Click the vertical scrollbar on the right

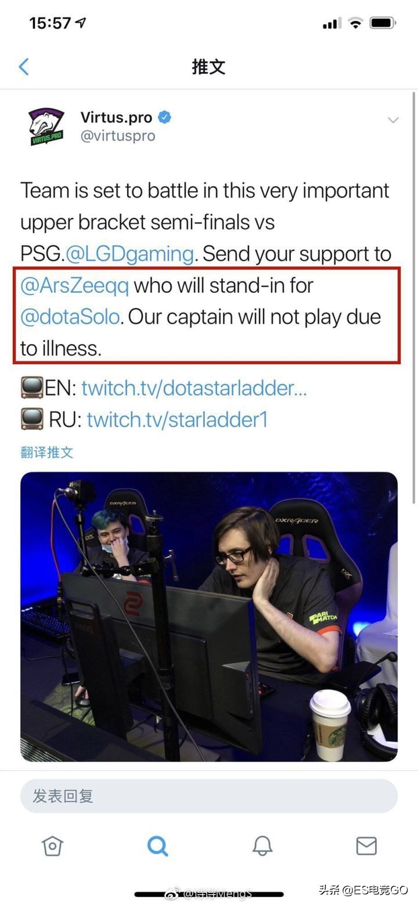[414, 296]
